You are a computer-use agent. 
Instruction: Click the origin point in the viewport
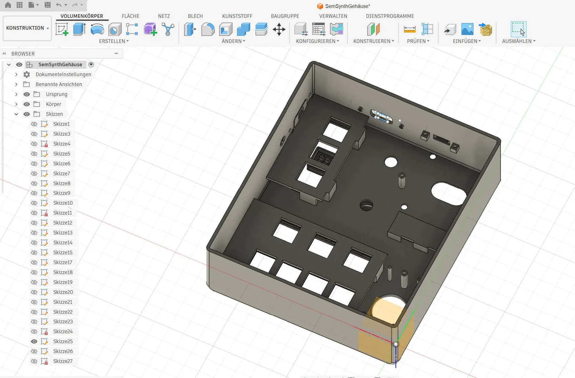[x=396, y=344]
